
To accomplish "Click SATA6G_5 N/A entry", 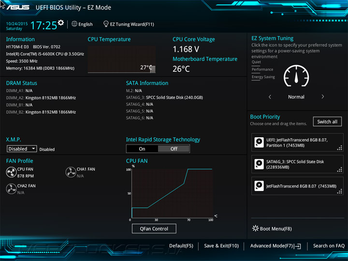I will pos(140,111).
